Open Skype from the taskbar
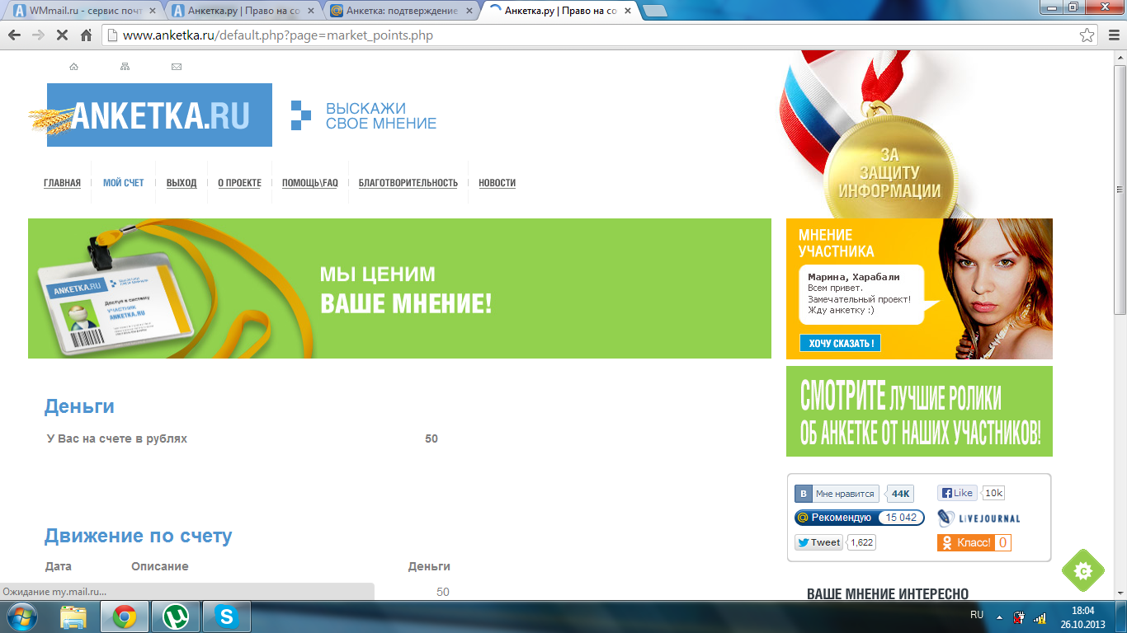The width and height of the screenshot is (1127, 633). pyautogui.click(x=225, y=617)
